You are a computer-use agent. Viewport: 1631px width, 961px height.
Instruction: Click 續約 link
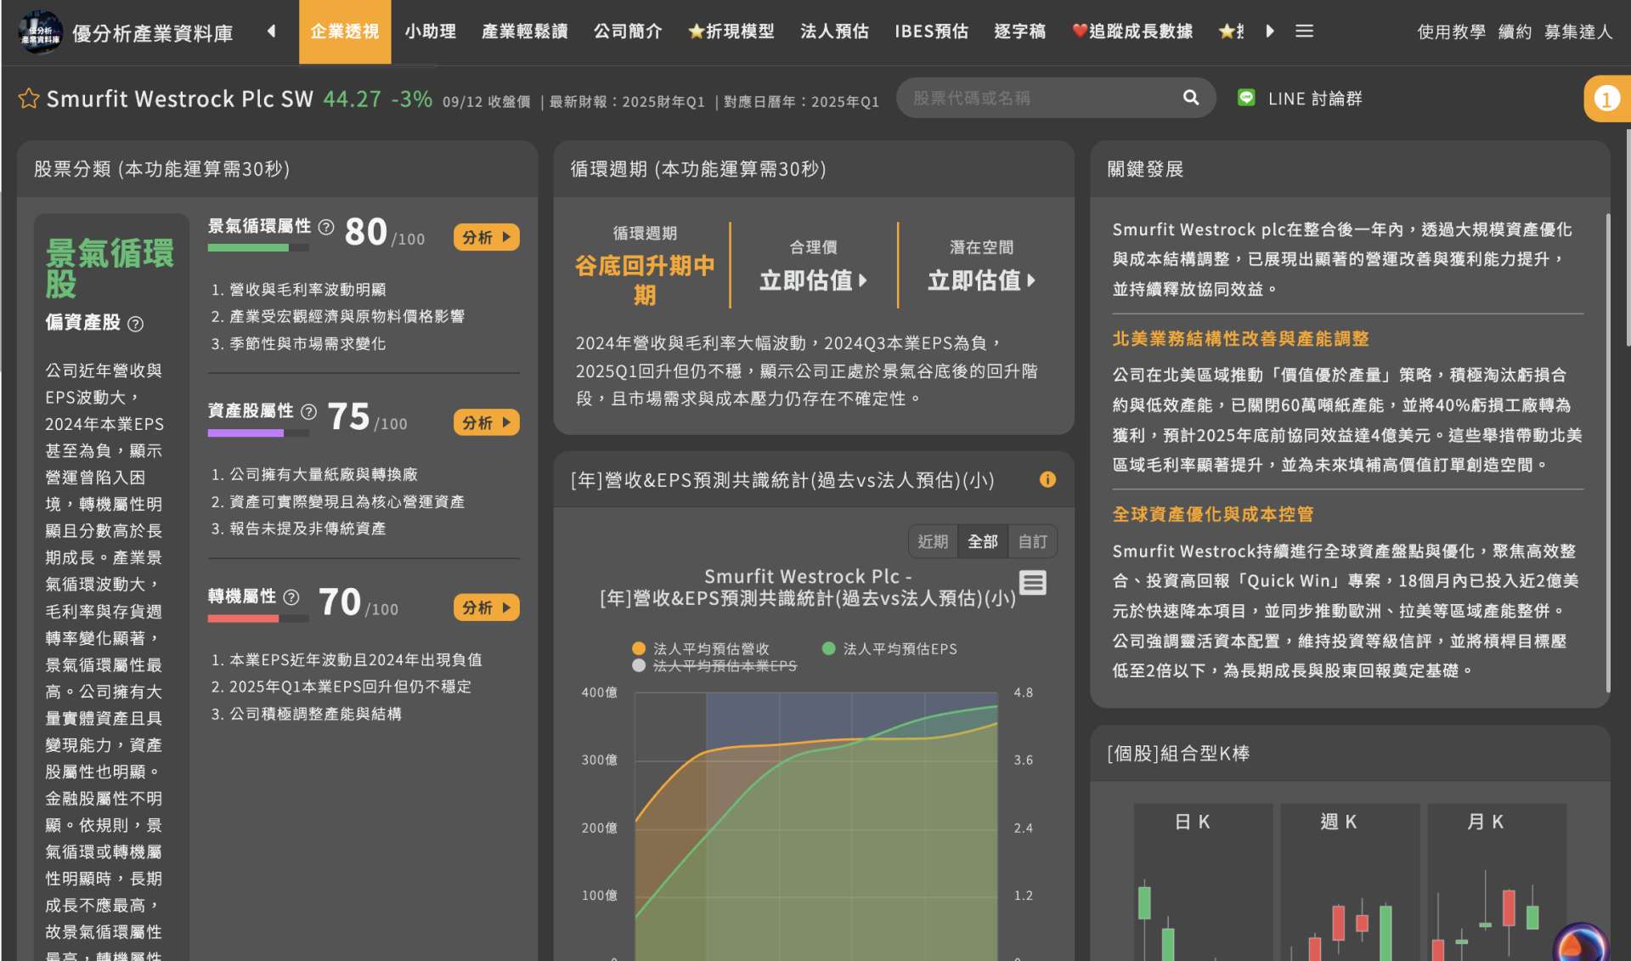[1515, 31]
